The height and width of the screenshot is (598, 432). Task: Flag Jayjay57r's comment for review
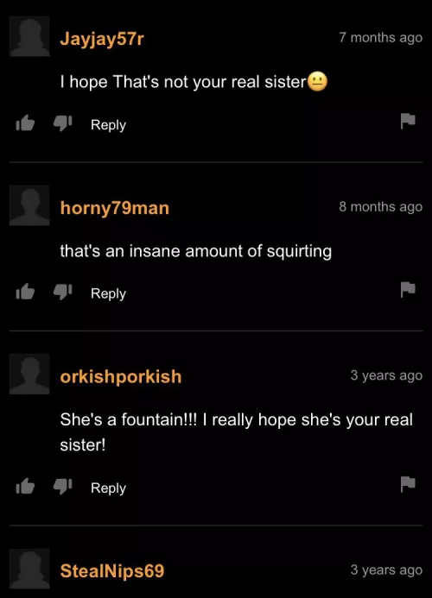408,121
